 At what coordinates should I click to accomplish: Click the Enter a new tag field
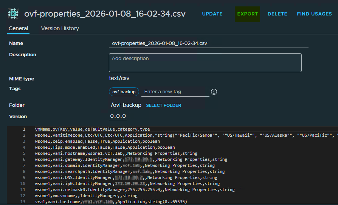175,92
